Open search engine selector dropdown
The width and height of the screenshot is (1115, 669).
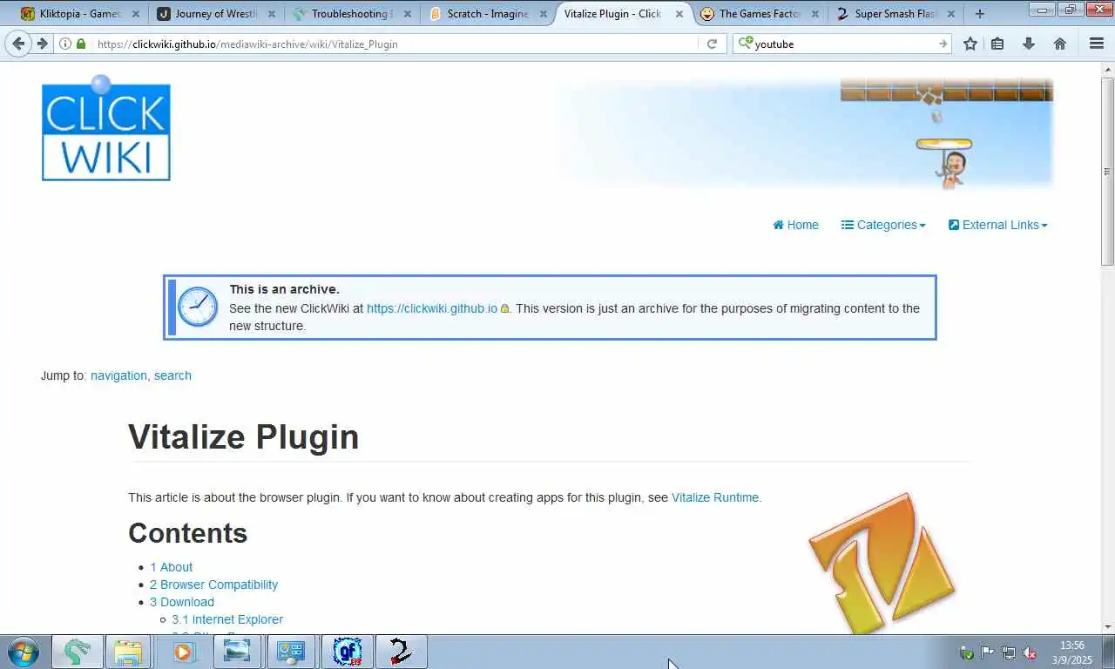(745, 44)
